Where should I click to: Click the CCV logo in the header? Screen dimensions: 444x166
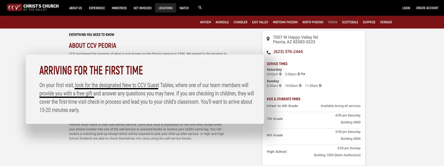[x=33, y=8]
